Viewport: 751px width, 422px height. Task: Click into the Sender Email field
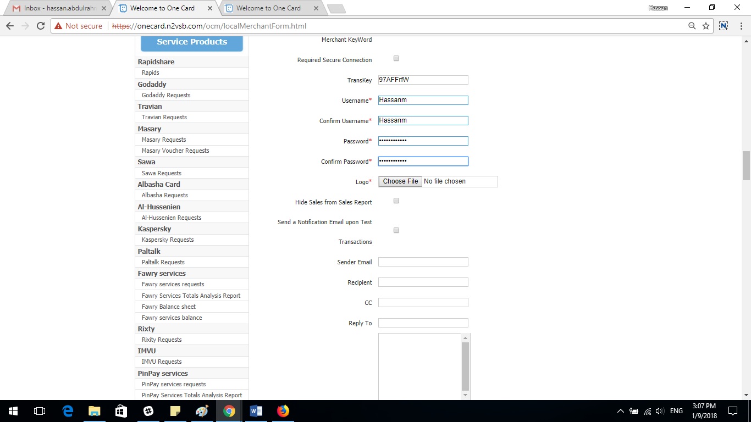[x=423, y=262]
